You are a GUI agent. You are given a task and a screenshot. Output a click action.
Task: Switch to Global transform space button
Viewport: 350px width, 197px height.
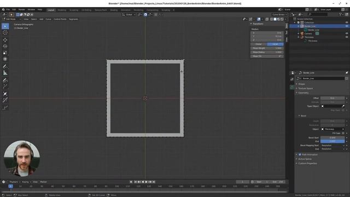[x=259, y=44]
